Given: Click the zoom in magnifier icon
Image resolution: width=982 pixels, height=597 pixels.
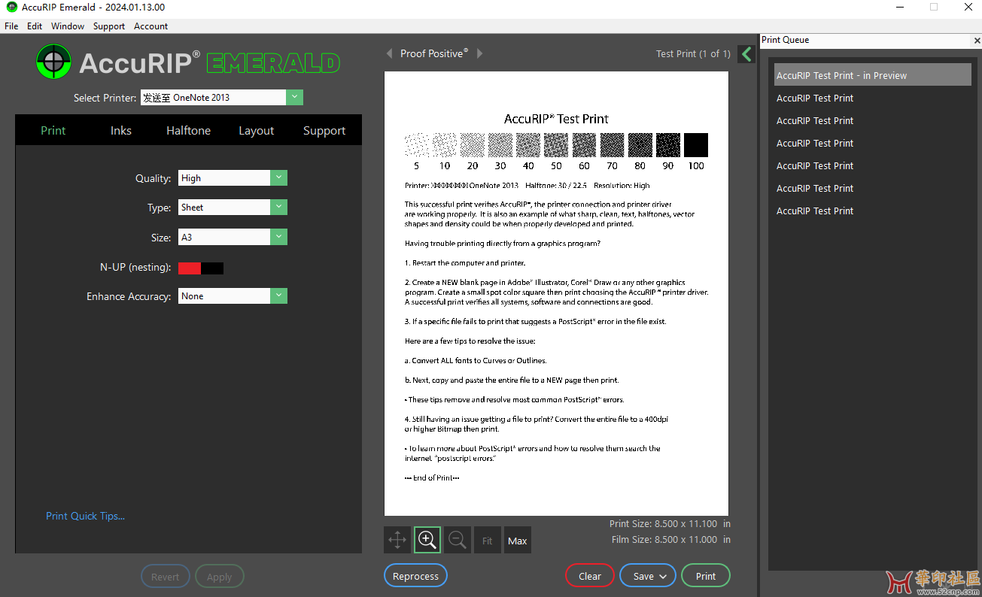Looking at the screenshot, I should [427, 540].
